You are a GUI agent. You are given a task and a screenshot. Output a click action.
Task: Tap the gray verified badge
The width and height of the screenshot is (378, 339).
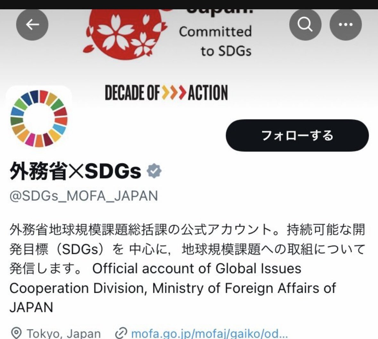coord(154,171)
